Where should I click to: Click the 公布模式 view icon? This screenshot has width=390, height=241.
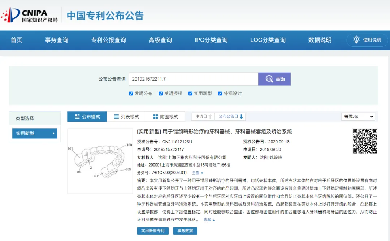pyautogui.click(x=77, y=116)
